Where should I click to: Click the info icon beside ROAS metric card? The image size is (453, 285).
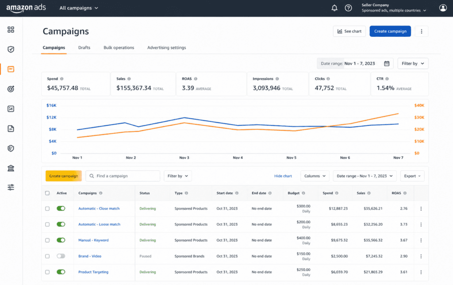tap(196, 79)
